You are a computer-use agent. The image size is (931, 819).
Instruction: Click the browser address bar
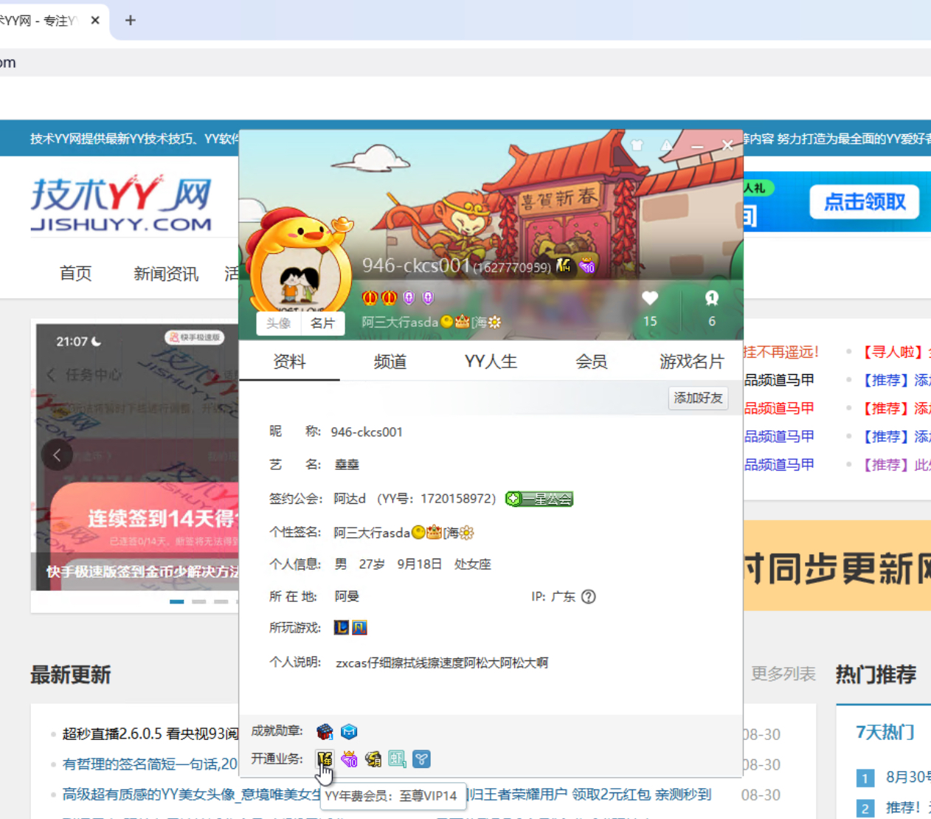click(x=465, y=63)
